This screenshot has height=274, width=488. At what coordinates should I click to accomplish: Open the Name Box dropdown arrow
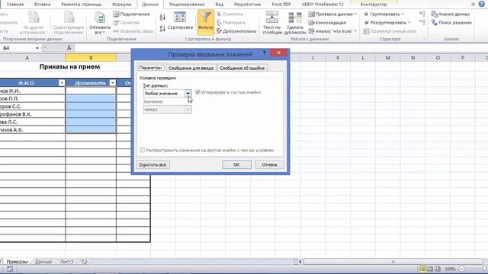coord(37,48)
